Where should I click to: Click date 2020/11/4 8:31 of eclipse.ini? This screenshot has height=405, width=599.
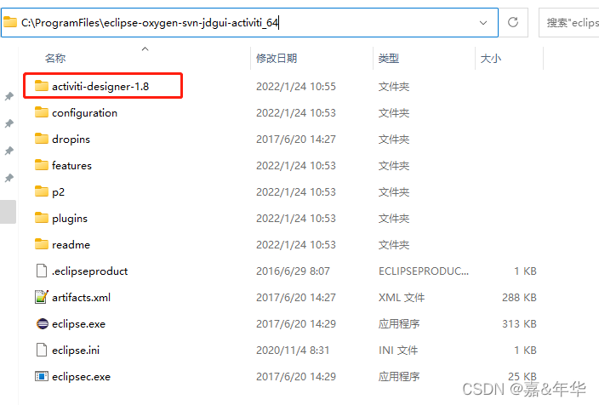293,350
